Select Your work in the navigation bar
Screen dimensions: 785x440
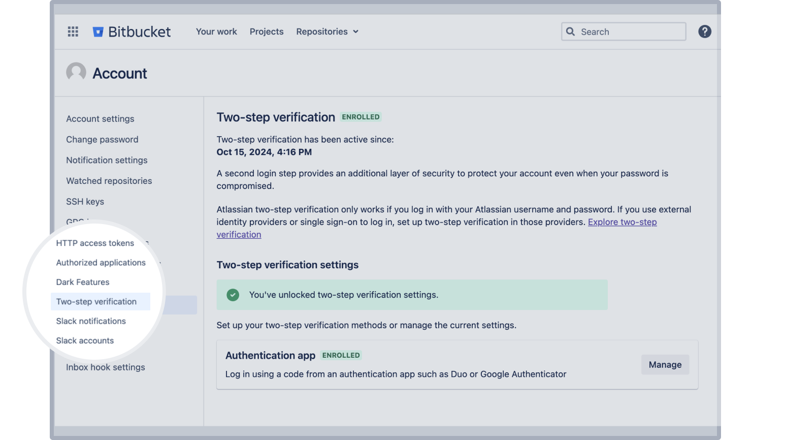pos(216,32)
